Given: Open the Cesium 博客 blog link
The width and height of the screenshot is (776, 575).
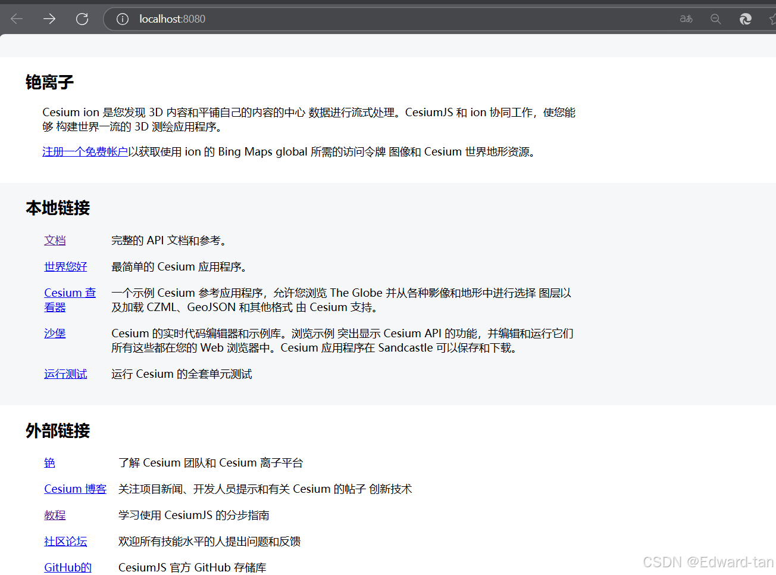Looking at the screenshot, I should pyautogui.click(x=75, y=489).
